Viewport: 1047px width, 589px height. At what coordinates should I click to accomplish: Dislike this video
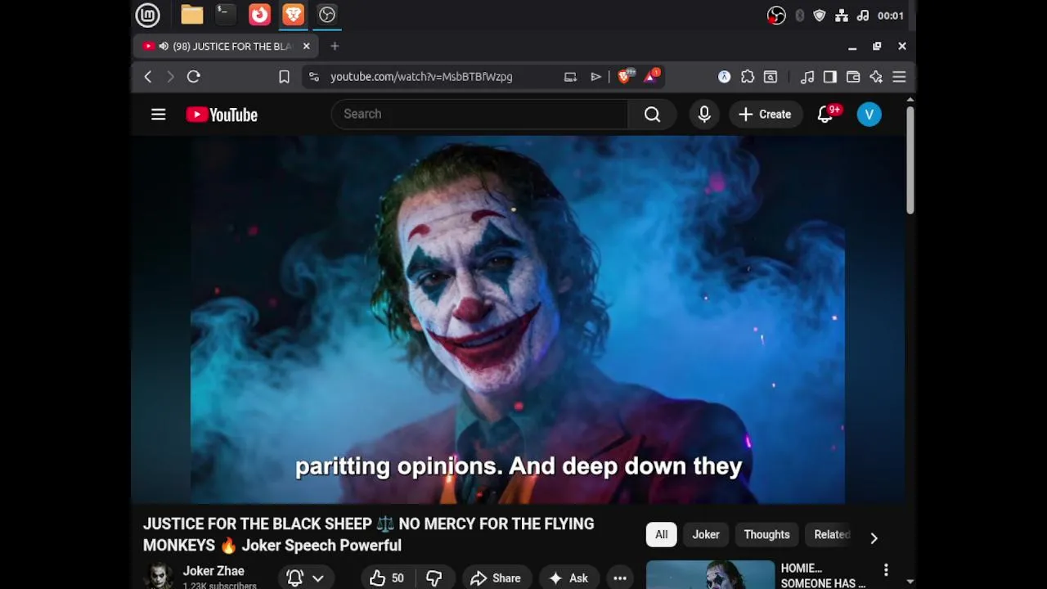[434, 578]
